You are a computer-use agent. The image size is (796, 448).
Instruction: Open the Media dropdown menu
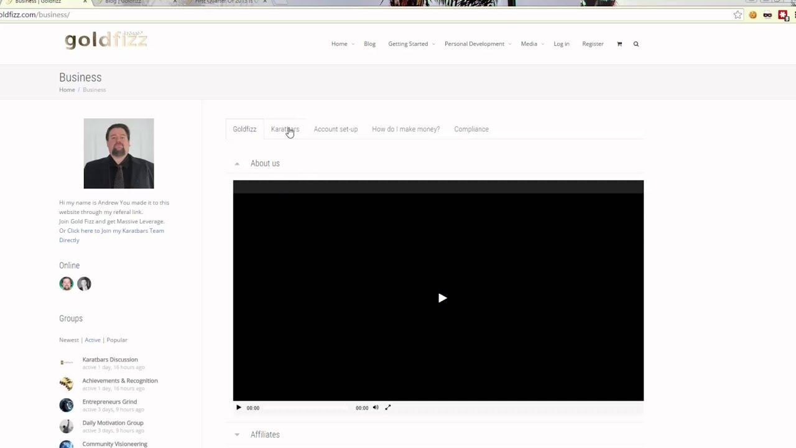pos(532,44)
